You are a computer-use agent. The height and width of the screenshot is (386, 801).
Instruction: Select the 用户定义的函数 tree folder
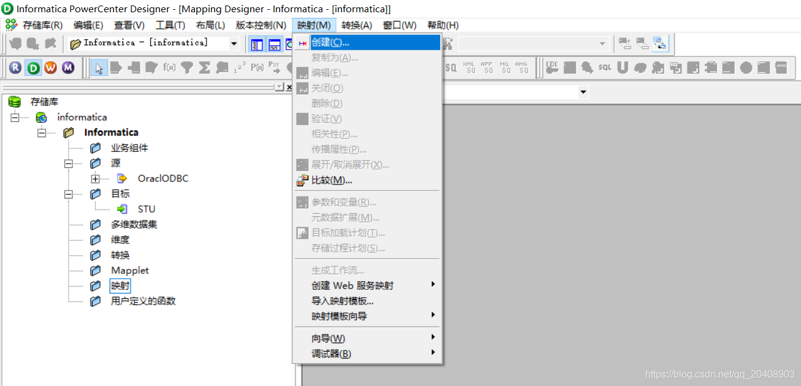(143, 301)
